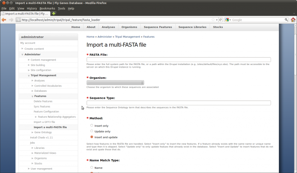This screenshot has width=297, height=173.
Task: Select the Name radio button under Name Match Type
Action: [92, 167]
